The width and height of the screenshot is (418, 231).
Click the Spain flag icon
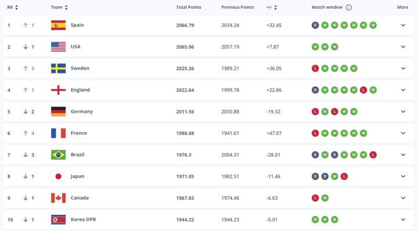point(58,25)
